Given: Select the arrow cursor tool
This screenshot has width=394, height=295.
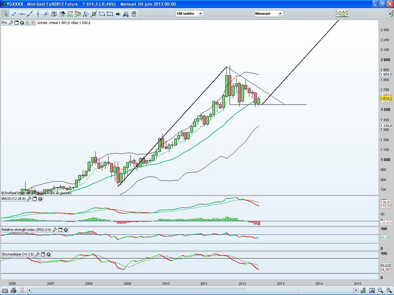Looking at the screenshot, I should tap(6, 14).
